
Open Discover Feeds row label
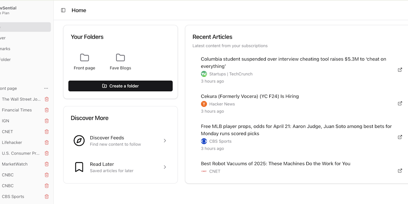pos(107,137)
